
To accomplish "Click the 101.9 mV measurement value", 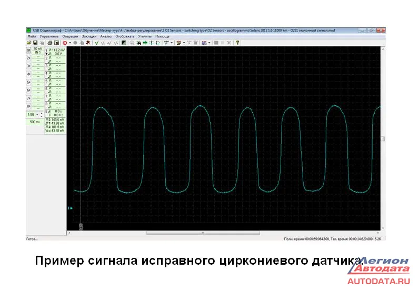I will (57, 127).
